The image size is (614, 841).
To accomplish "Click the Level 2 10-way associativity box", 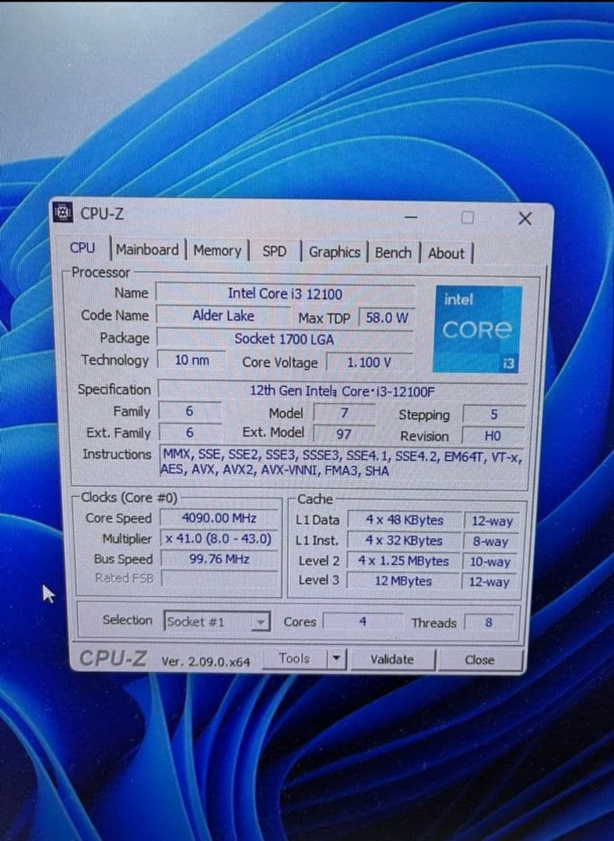I will tap(489, 562).
